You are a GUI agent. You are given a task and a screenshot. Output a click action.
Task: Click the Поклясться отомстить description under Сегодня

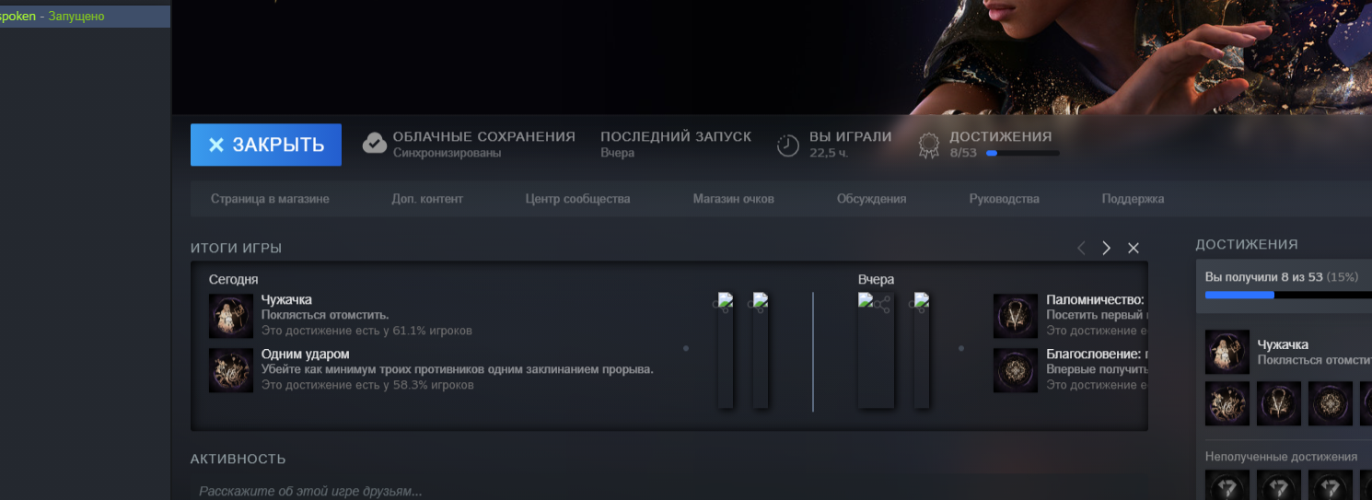(x=325, y=315)
